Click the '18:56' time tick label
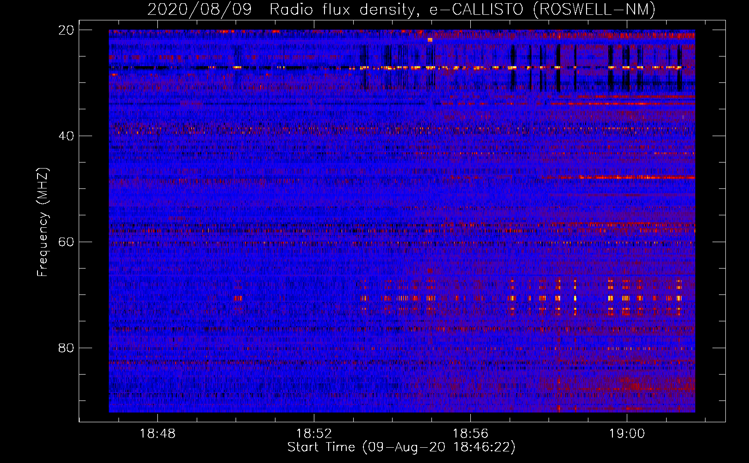749x463 pixels. pyautogui.click(x=470, y=434)
